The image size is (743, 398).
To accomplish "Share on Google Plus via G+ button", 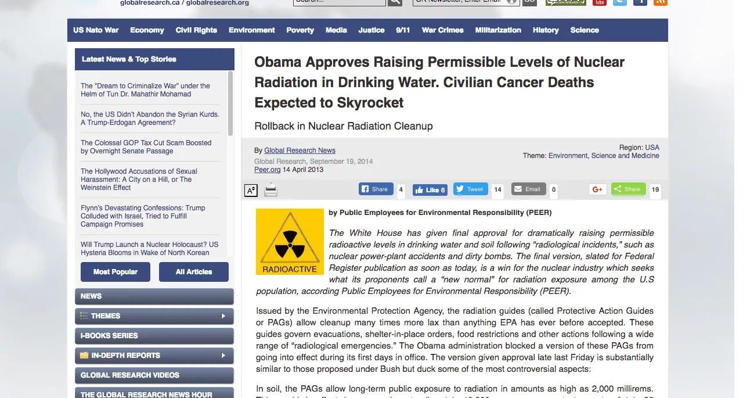I will coord(598,189).
